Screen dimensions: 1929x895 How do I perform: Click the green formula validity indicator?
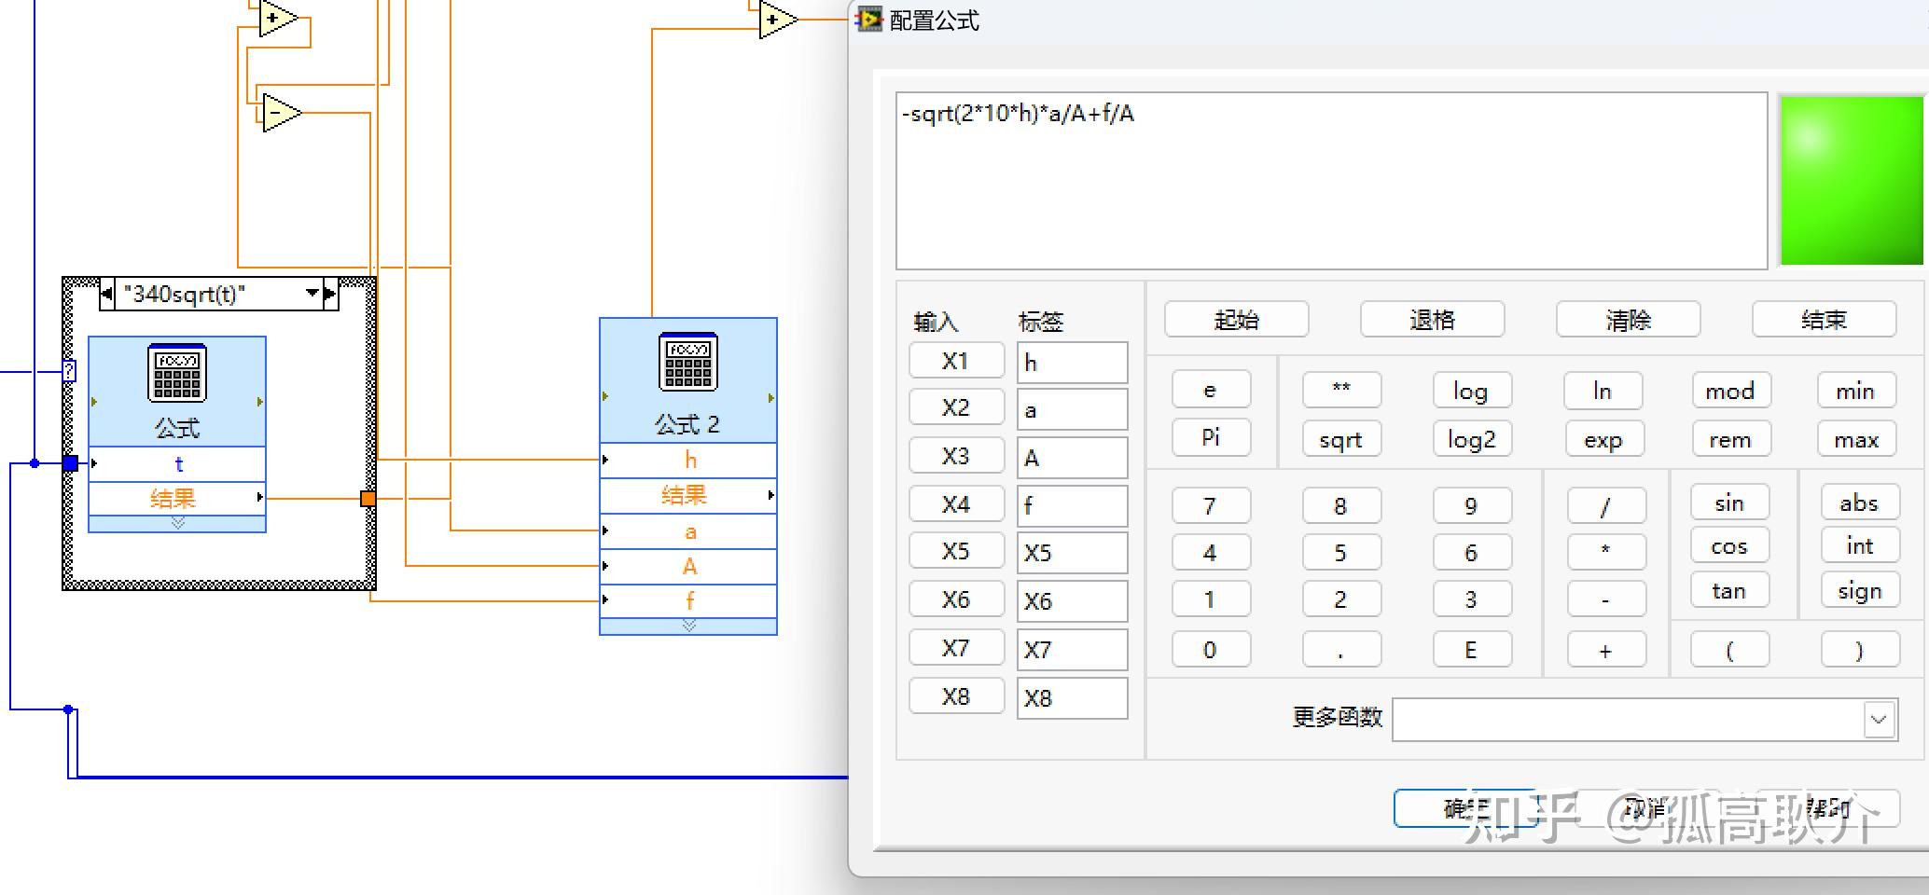[x=1851, y=180]
